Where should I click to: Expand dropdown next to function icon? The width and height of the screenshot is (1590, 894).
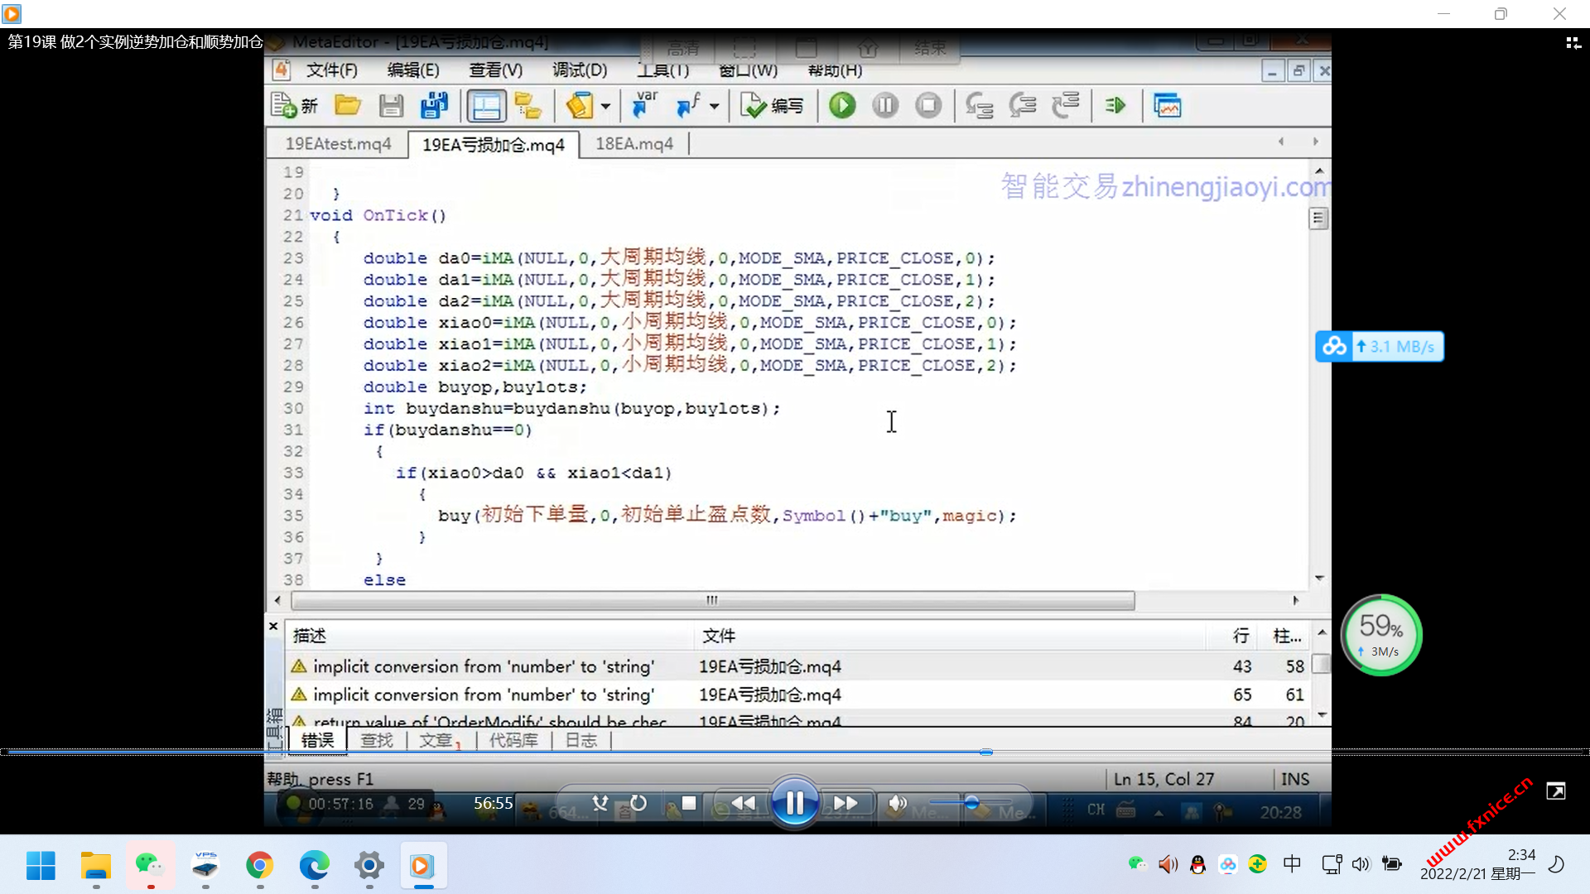pyautogui.click(x=714, y=107)
